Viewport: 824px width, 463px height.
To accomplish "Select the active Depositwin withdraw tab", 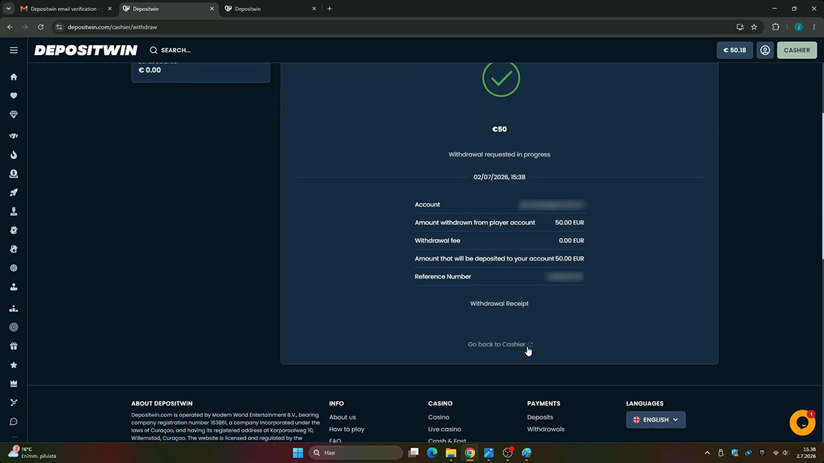I will (x=168, y=9).
